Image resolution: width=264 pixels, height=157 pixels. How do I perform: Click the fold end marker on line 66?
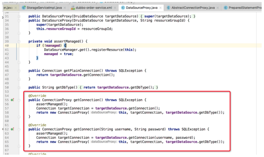click(19, 146)
